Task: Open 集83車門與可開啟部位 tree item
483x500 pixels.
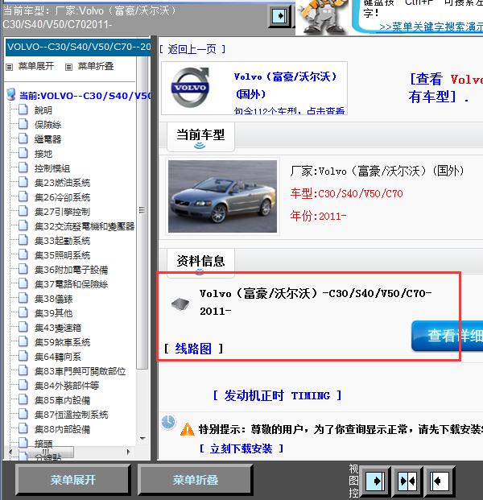Action: [80, 371]
